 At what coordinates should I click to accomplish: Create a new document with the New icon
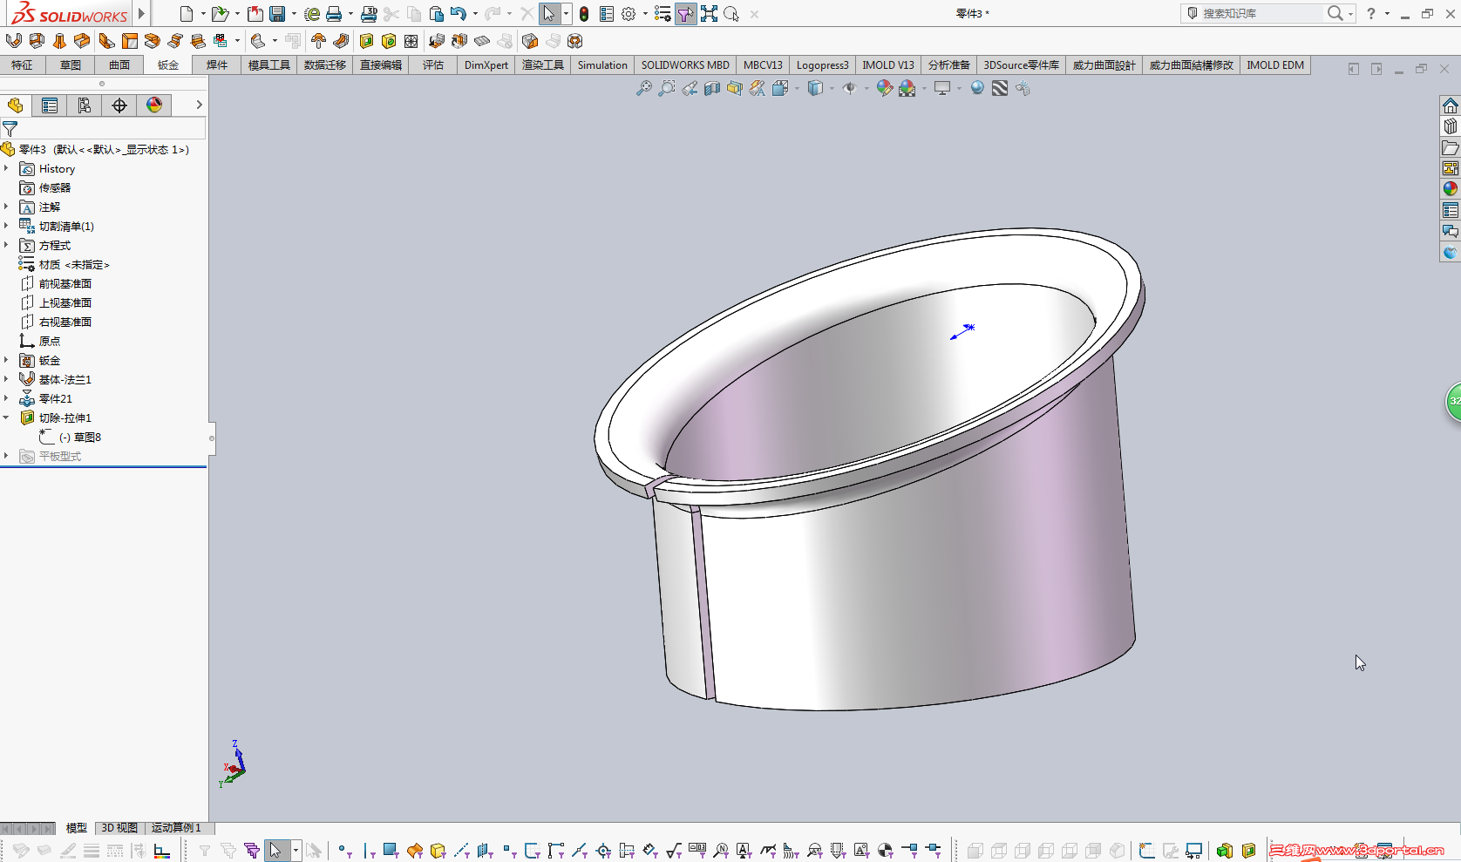coord(186,14)
